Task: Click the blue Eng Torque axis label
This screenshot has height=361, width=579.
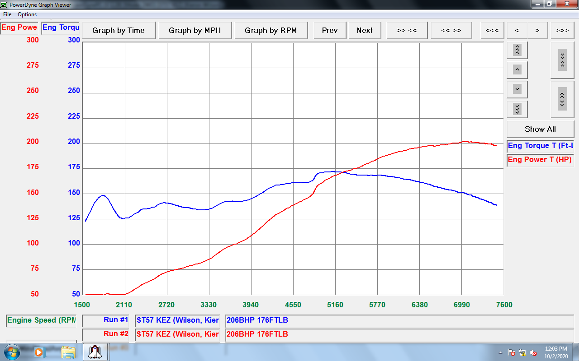Action: (61, 28)
